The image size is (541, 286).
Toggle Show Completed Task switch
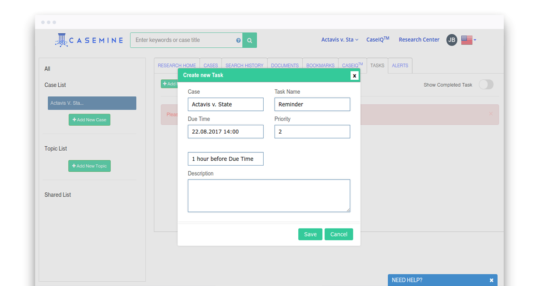(x=486, y=85)
